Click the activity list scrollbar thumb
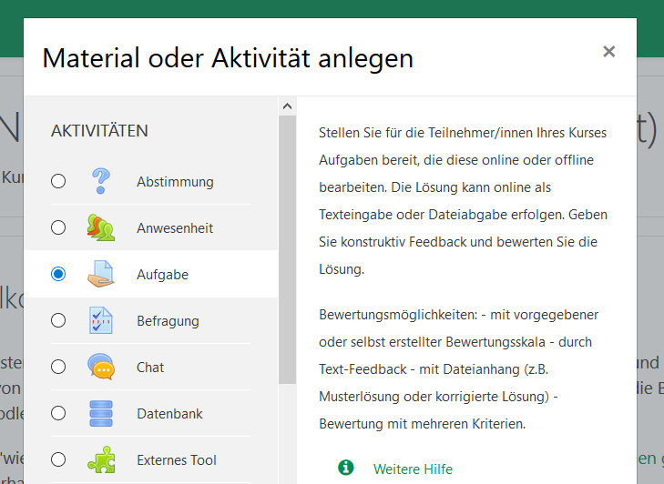Image resolution: width=664 pixels, height=484 pixels. [287, 246]
